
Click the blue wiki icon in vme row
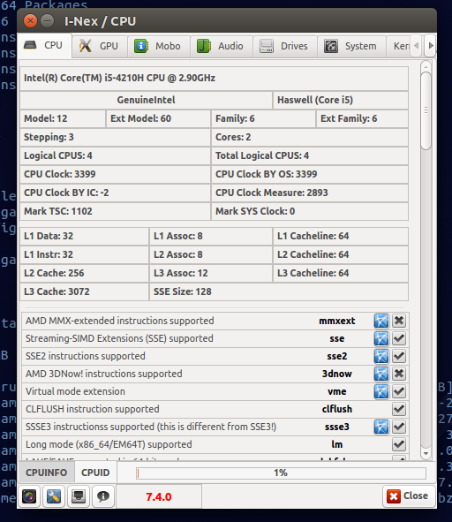tap(381, 391)
